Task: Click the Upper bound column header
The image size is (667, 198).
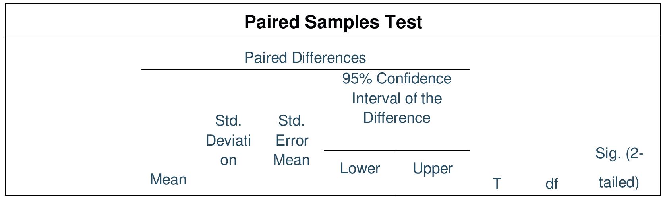Action: (x=433, y=169)
